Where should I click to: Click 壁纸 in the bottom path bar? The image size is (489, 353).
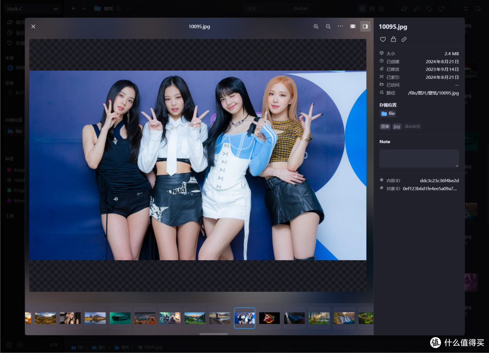coord(122,348)
